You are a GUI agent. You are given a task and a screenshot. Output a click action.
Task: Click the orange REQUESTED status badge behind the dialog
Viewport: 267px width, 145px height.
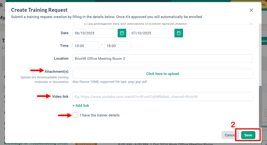(x=86, y=144)
